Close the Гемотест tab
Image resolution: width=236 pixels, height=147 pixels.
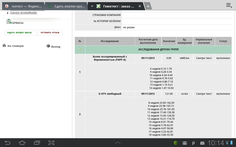140,6
